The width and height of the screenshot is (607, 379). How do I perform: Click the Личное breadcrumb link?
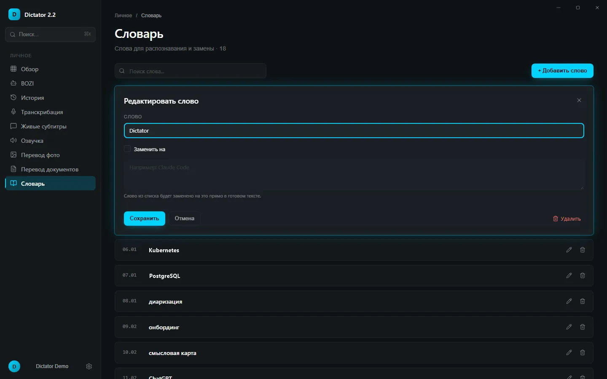pyautogui.click(x=123, y=16)
